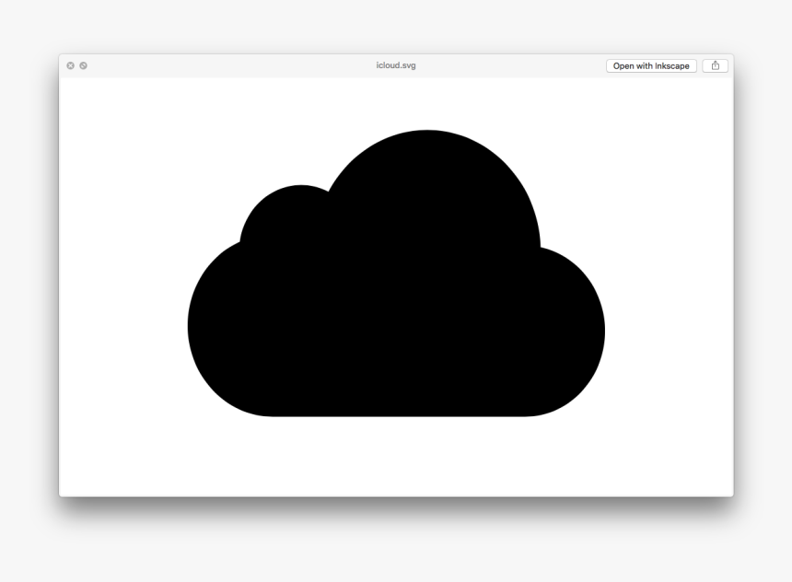The height and width of the screenshot is (582, 792).
Task: Open the Share menu icon
Action: (716, 66)
